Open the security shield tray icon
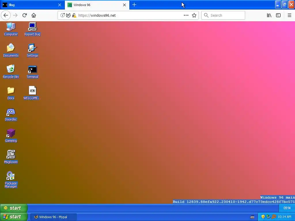The height and width of the screenshot is (221, 295). [x=263, y=217]
